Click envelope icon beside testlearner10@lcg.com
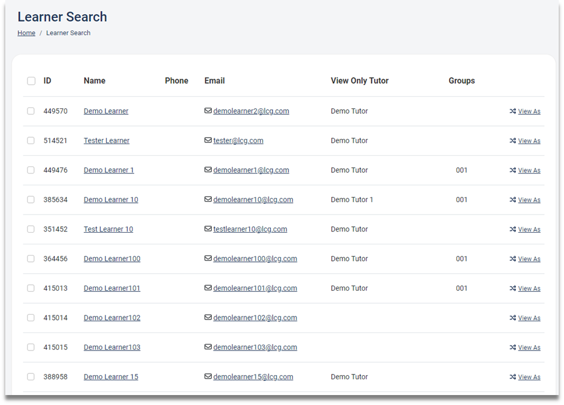 [x=208, y=229]
